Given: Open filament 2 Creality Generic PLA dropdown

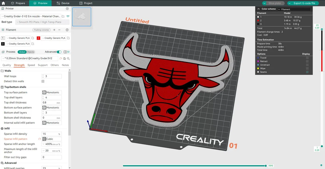Looking at the screenshot, I should (54, 38).
